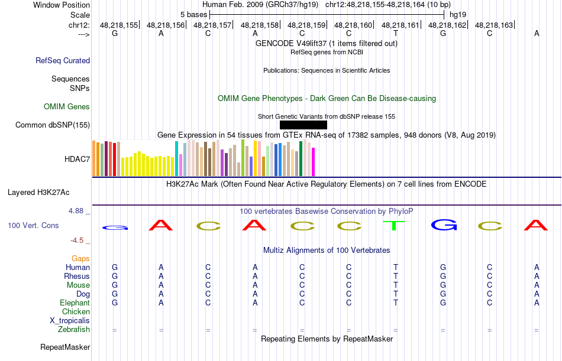Click the 48,218,155 position tick label
The width and height of the screenshot is (562, 361).
coord(119,25)
